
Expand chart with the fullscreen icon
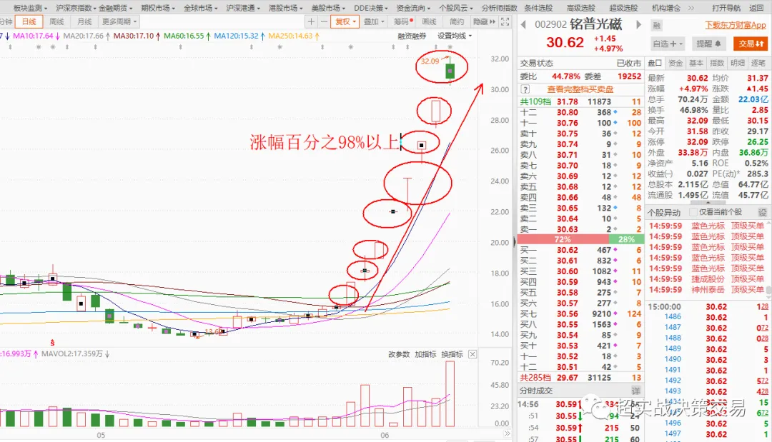505,22
